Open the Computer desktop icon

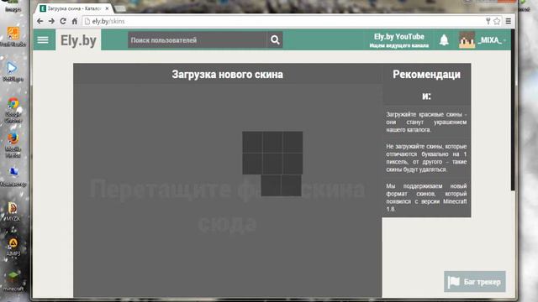tap(13, 177)
